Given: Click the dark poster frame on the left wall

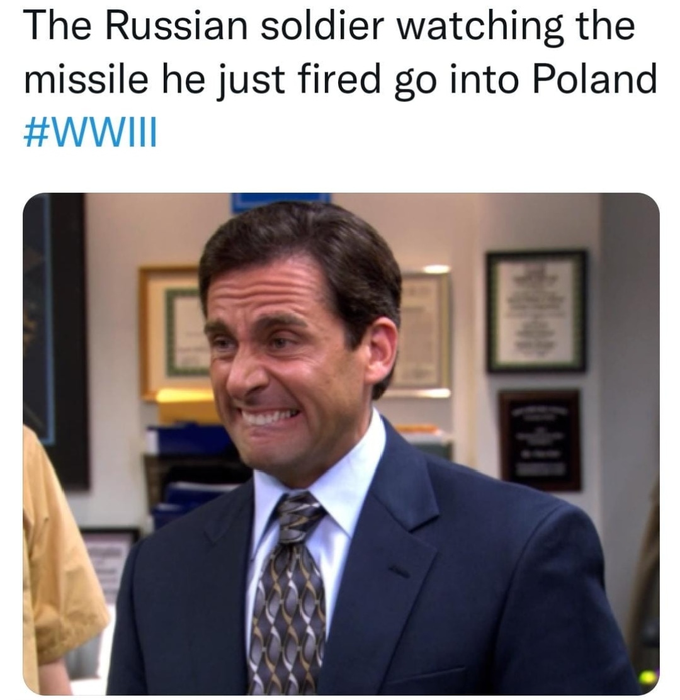Looking at the screenshot, I should coord(56,339).
